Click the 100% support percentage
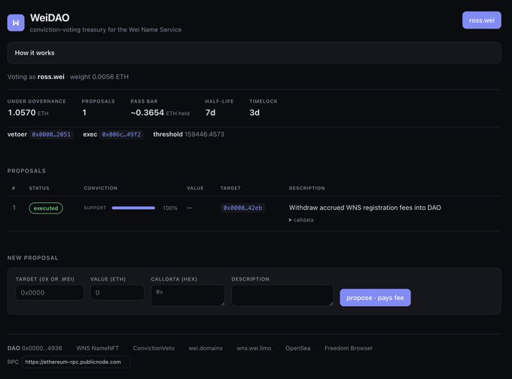The height and width of the screenshot is (379, 512). [x=170, y=208]
